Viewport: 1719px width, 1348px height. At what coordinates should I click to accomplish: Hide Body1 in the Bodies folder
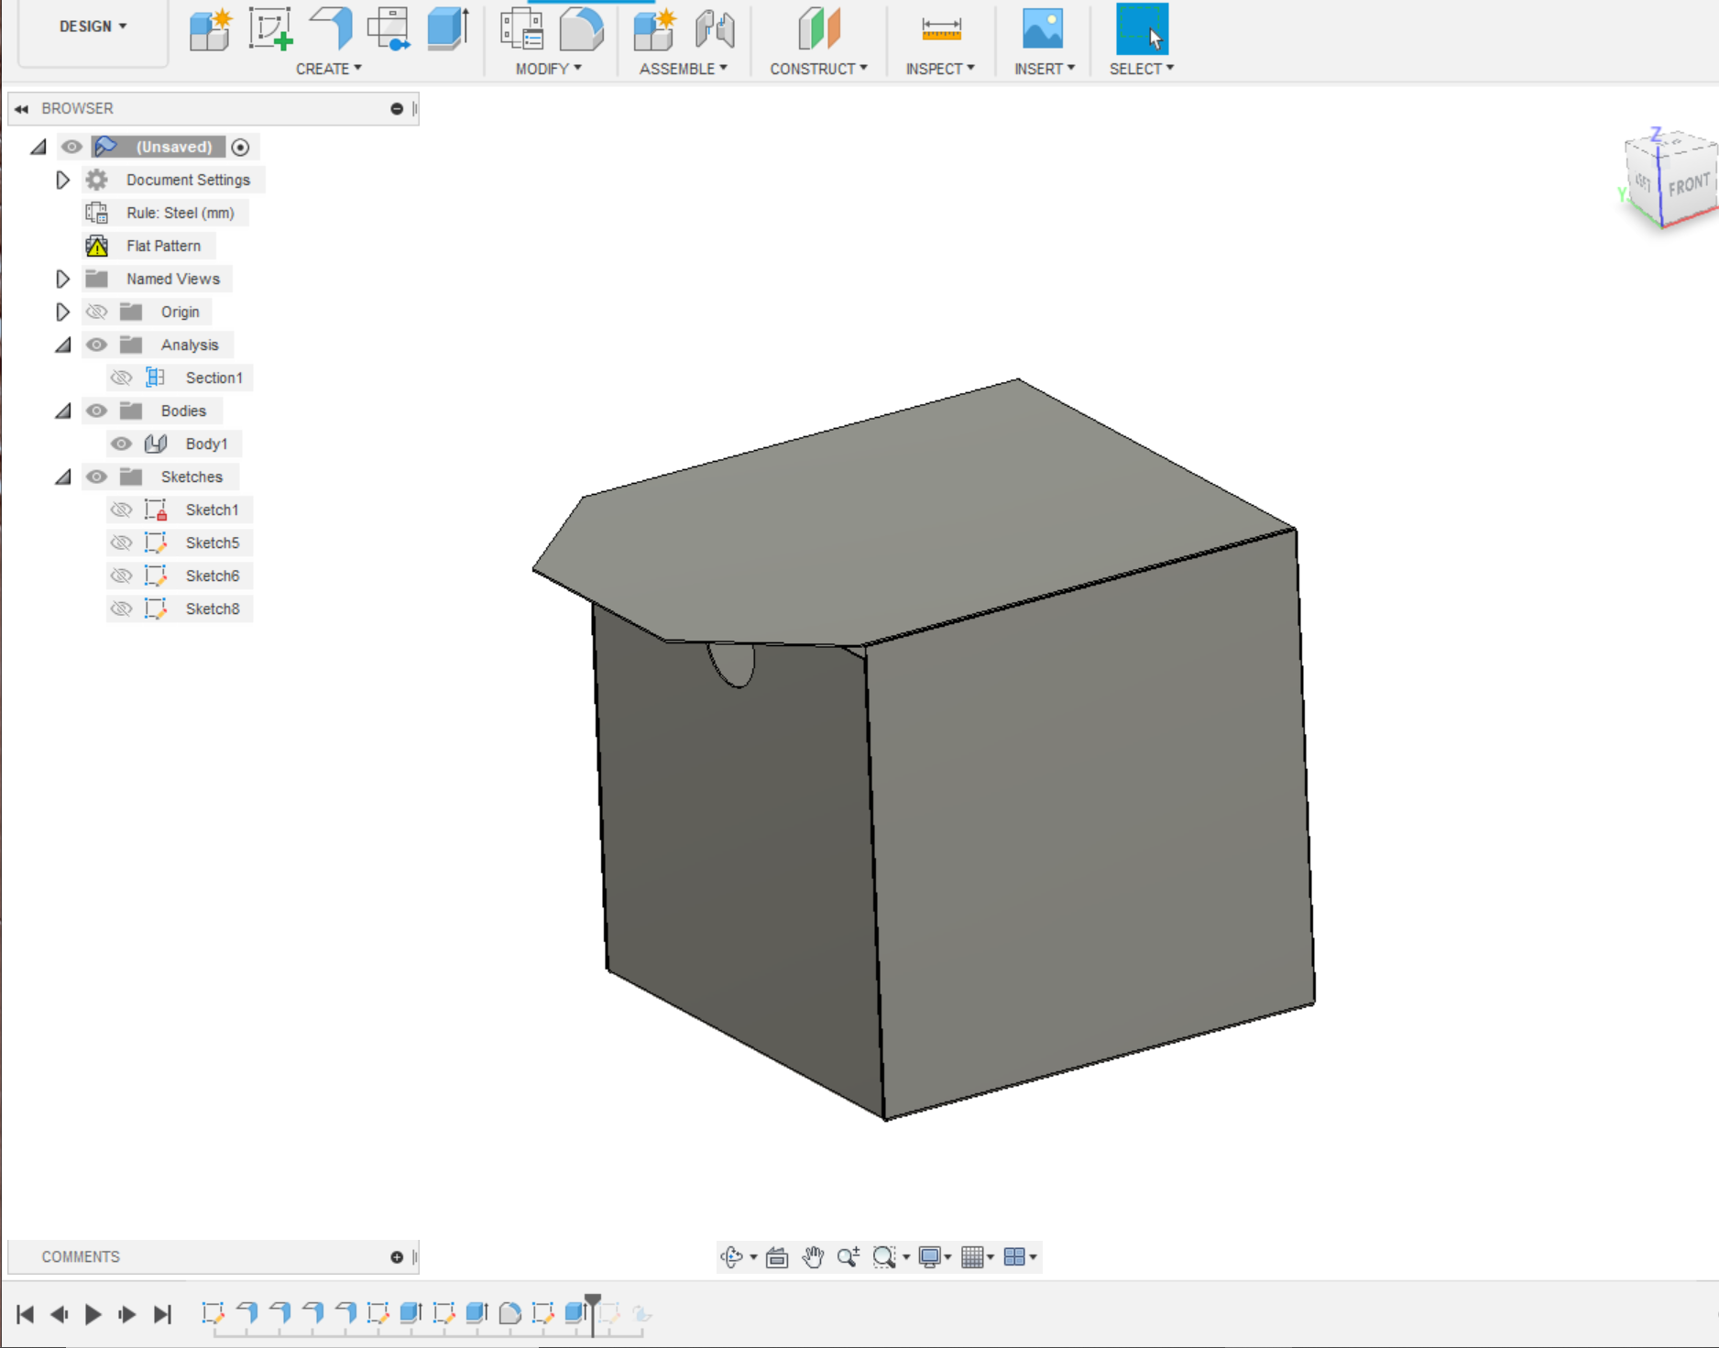coord(121,444)
